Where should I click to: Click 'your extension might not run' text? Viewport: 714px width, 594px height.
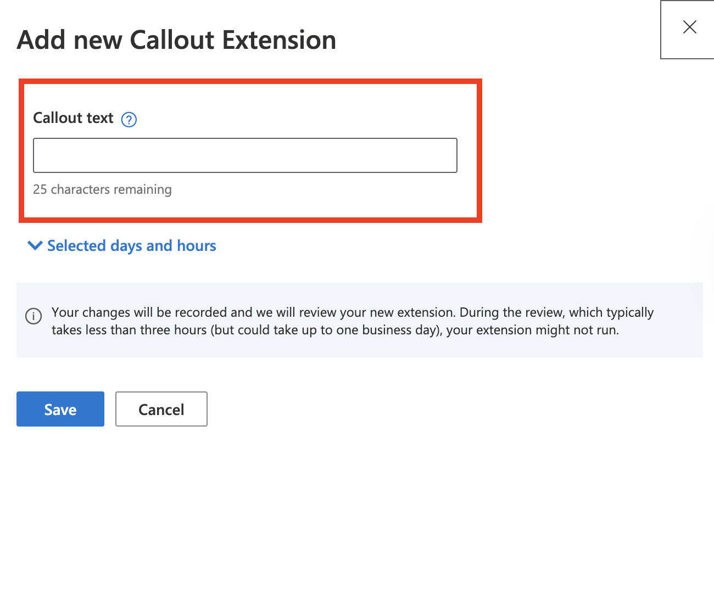coord(532,330)
